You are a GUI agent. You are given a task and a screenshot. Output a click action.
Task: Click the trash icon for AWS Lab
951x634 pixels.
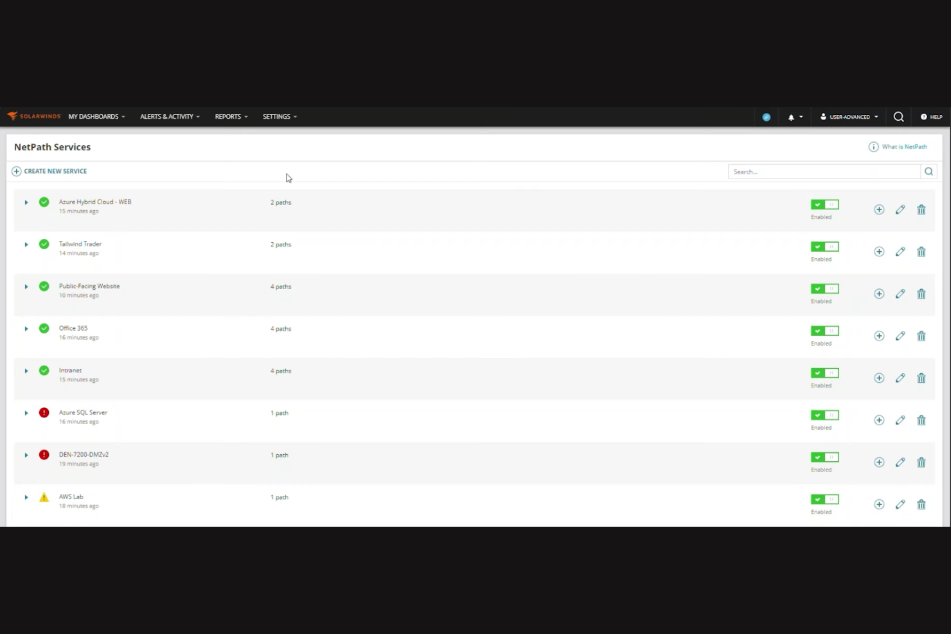pyautogui.click(x=921, y=504)
